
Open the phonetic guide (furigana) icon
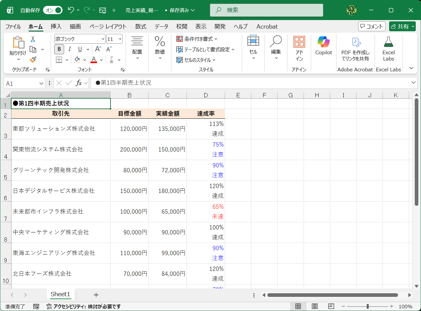pyautogui.click(x=111, y=60)
